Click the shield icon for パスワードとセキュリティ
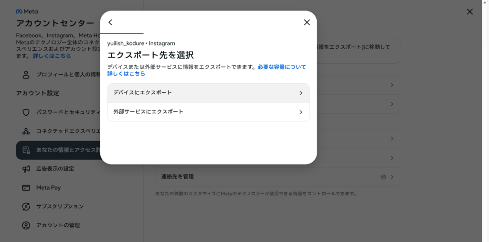Image resolution: width=489 pixels, height=242 pixels. pyautogui.click(x=27, y=112)
